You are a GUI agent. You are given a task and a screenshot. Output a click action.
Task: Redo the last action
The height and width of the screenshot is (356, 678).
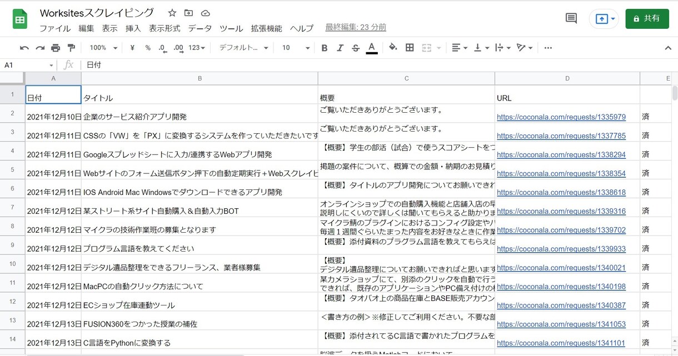click(x=40, y=48)
